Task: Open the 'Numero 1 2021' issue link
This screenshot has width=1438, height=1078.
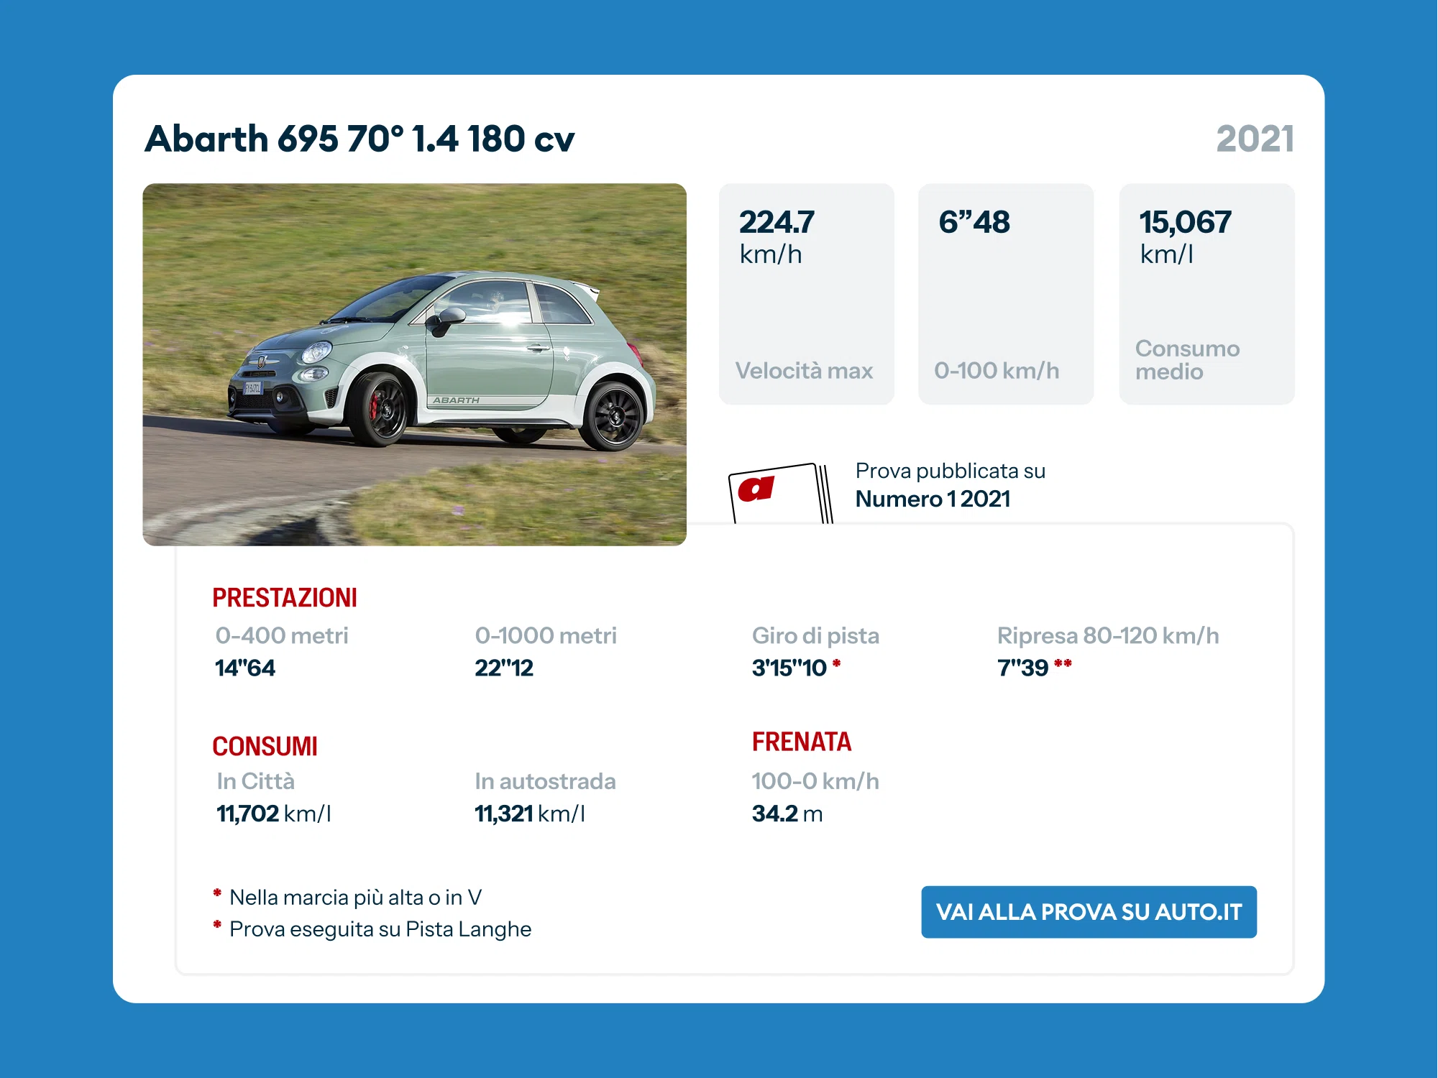Action: coord(933,499)
